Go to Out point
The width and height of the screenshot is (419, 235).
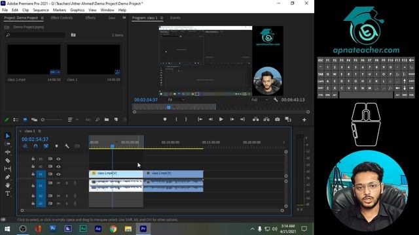[x=242, y=119]
